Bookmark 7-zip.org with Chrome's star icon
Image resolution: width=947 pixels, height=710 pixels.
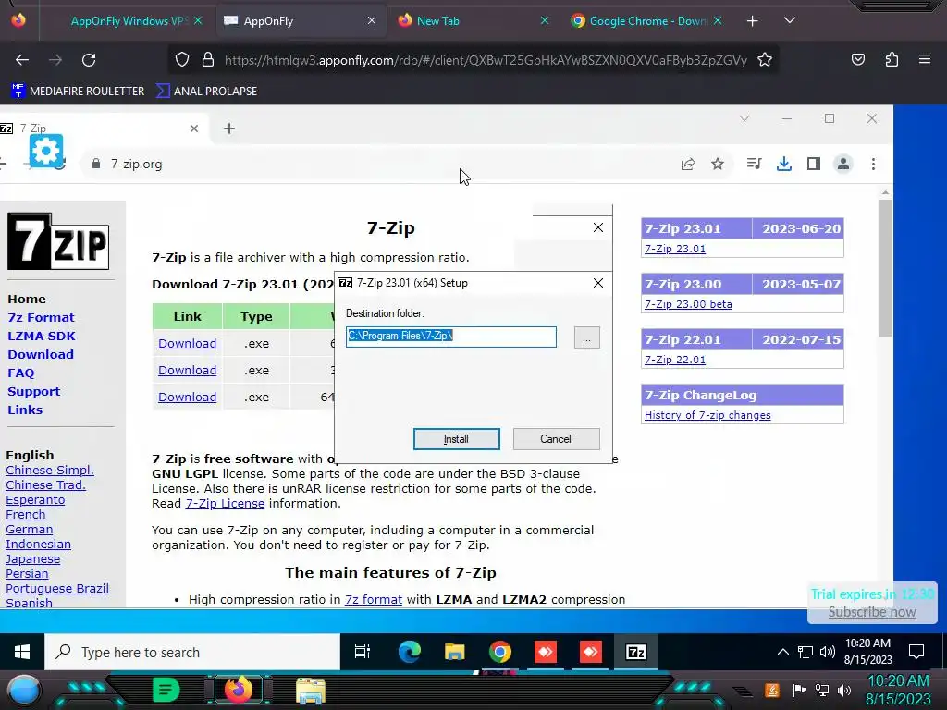718,165
